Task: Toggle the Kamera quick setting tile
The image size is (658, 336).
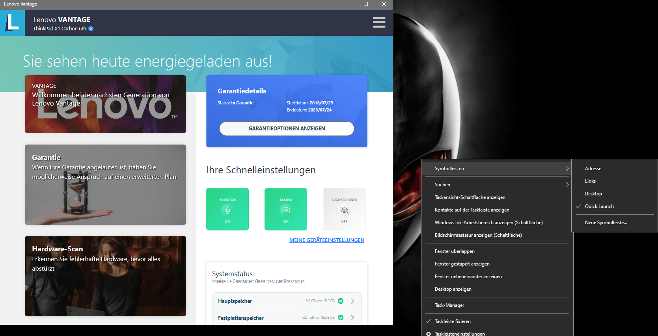Action: pyautogui.click(x=286, y=209)
